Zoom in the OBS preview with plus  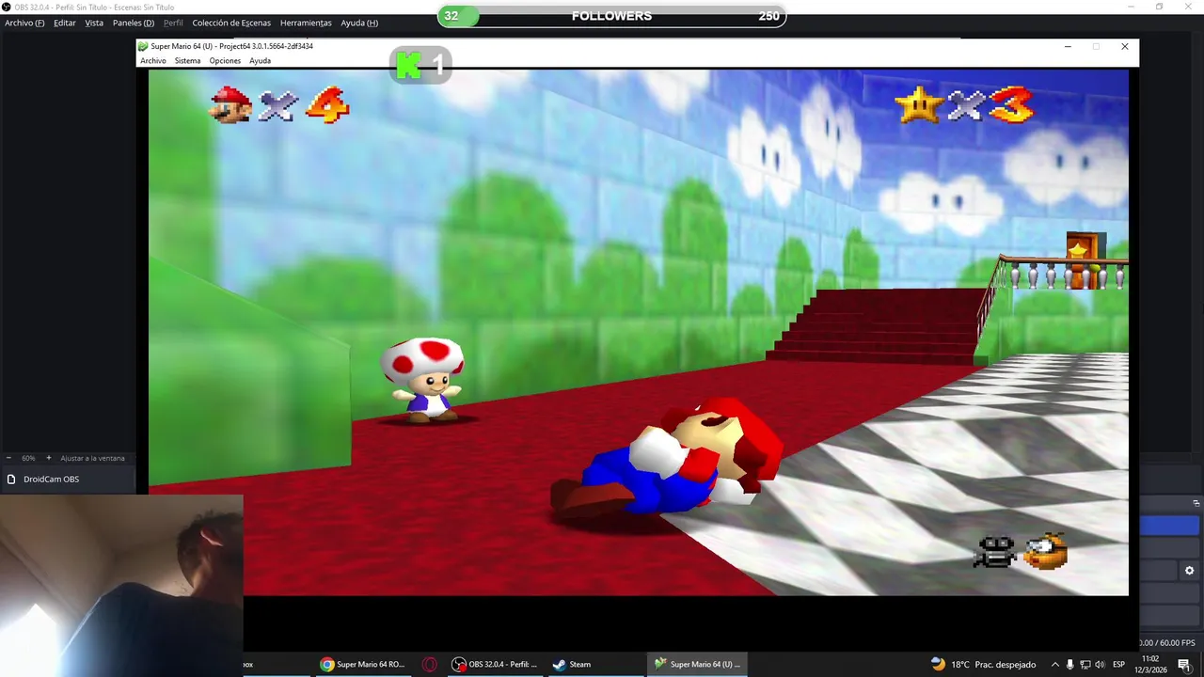[x=49, y=458]
